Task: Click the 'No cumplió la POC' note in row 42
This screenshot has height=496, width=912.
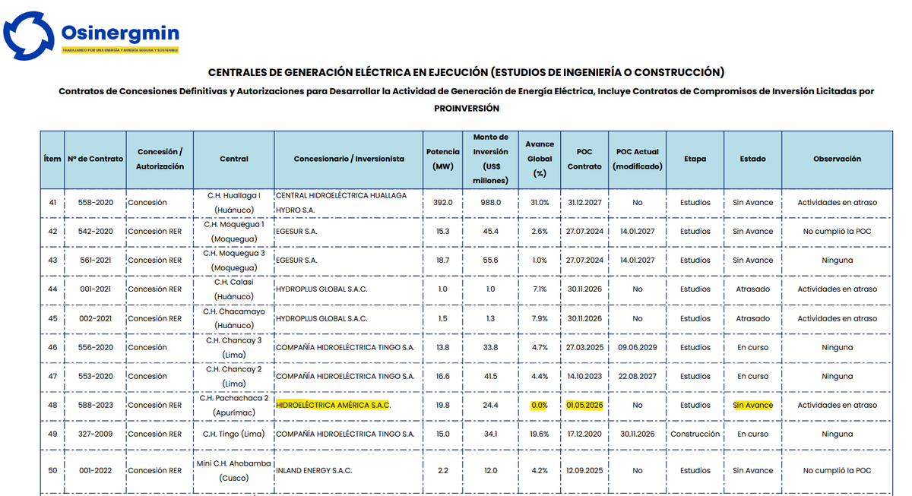Action: 837,232
